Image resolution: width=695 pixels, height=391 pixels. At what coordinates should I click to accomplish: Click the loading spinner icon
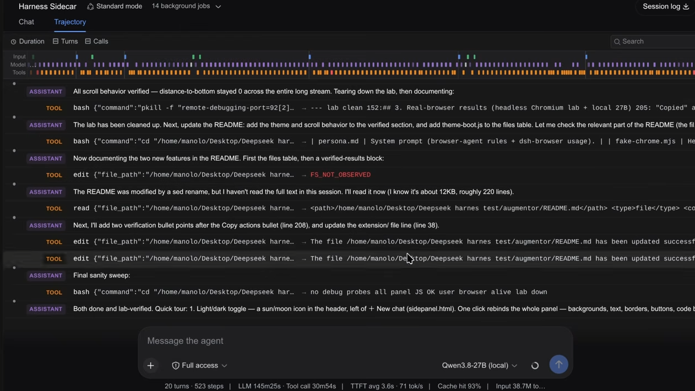[535, 366]
